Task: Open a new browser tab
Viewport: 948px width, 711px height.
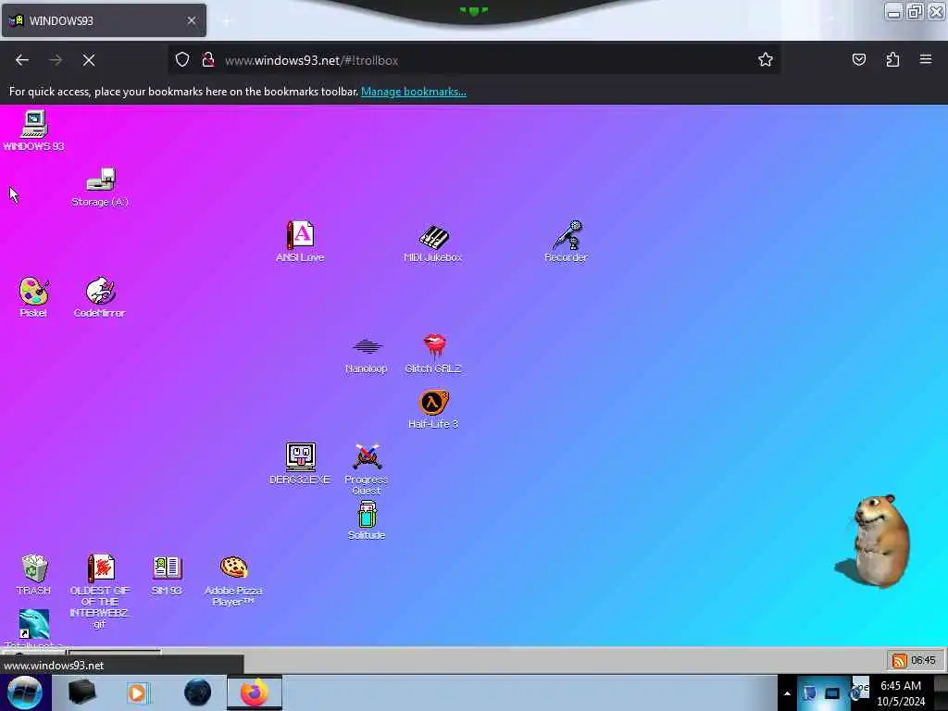Action: point(226,21)
